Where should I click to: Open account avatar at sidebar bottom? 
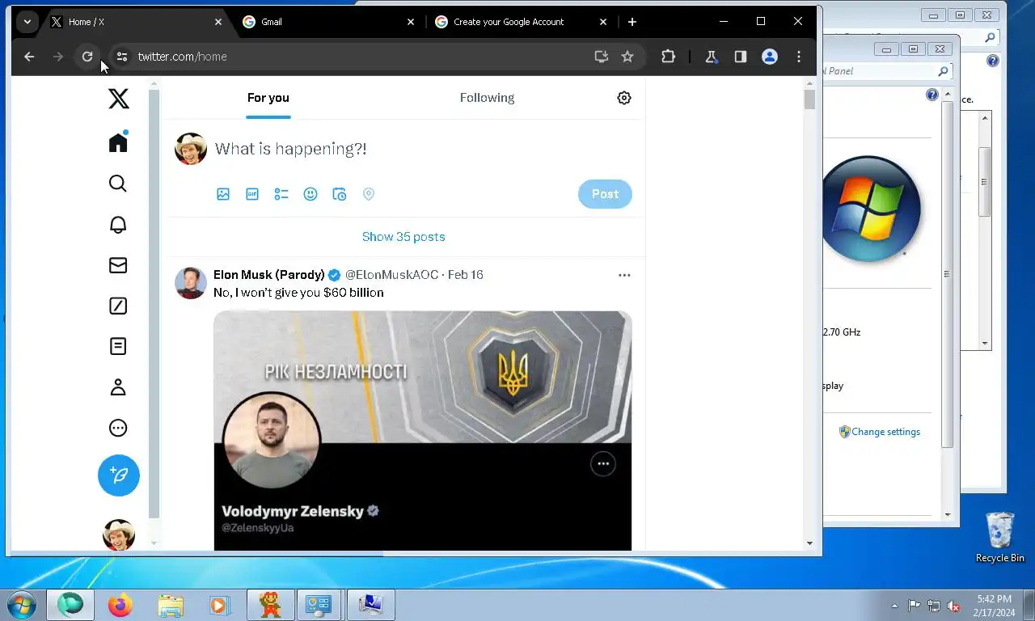[x=119, y=534]
